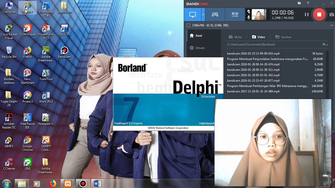This screenshot has width=335, height=188.
Task: Select Program Membuat Perhitungan Nilai IPK video
Action: coord(275,86)
